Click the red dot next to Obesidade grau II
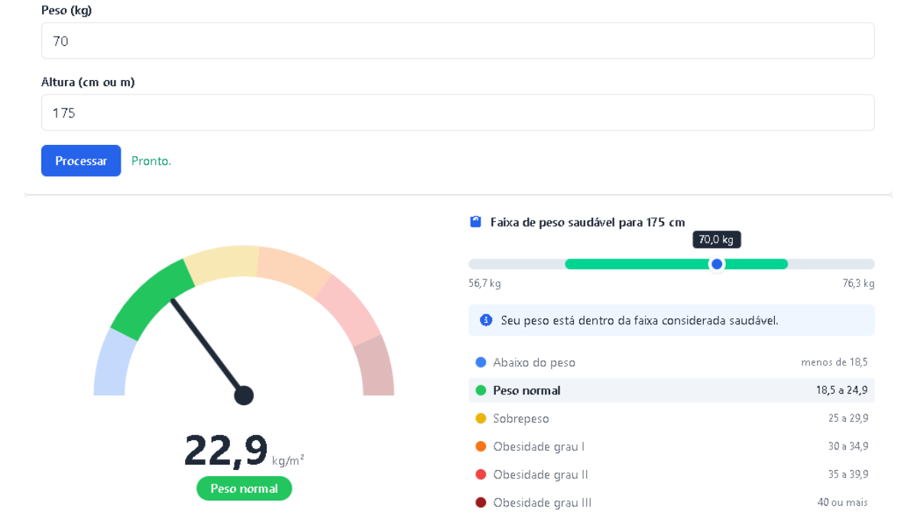The width and height of the screenshot is (917, 515). click(481, 475)
